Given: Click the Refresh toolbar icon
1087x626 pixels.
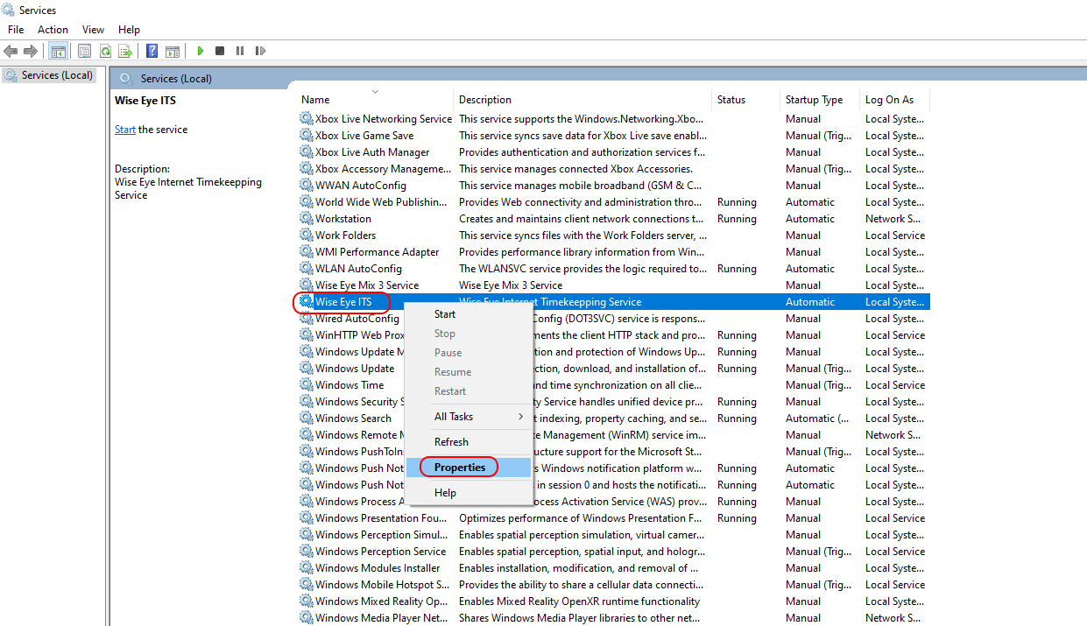Looking at the screenshot, I should tap(105, 52).
